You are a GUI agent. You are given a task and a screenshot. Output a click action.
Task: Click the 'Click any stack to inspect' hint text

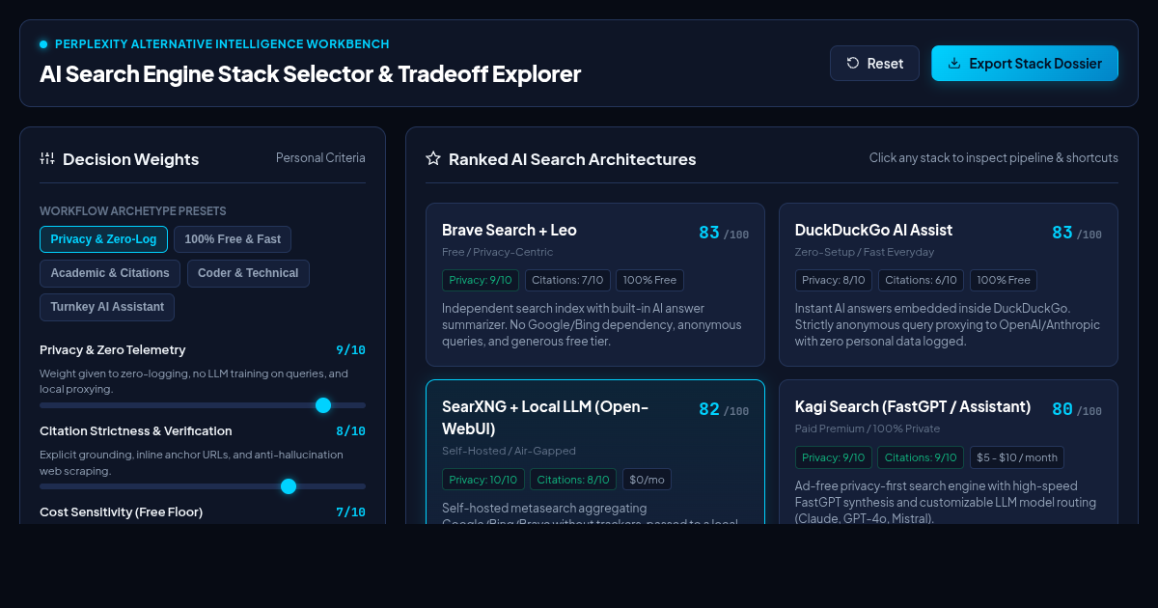coord(994,157)
